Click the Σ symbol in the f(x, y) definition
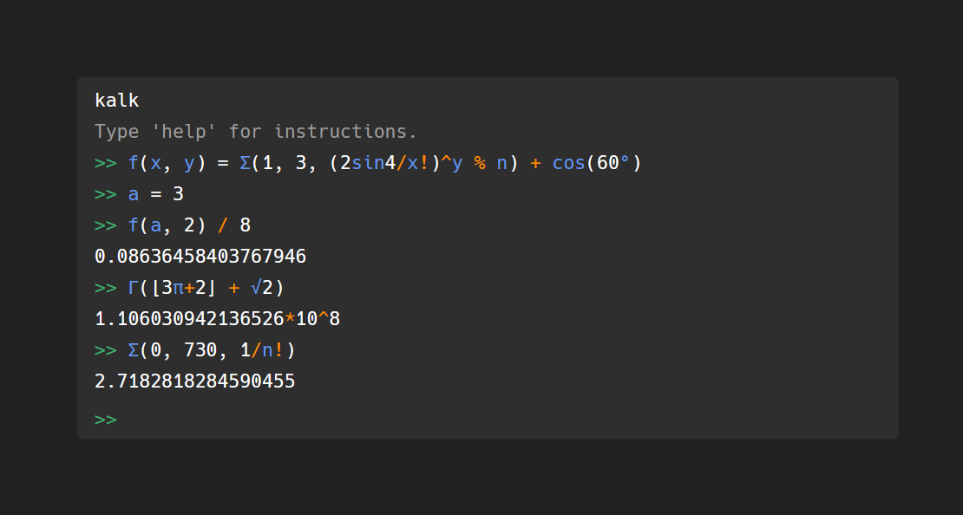 (x=245, y=163)
